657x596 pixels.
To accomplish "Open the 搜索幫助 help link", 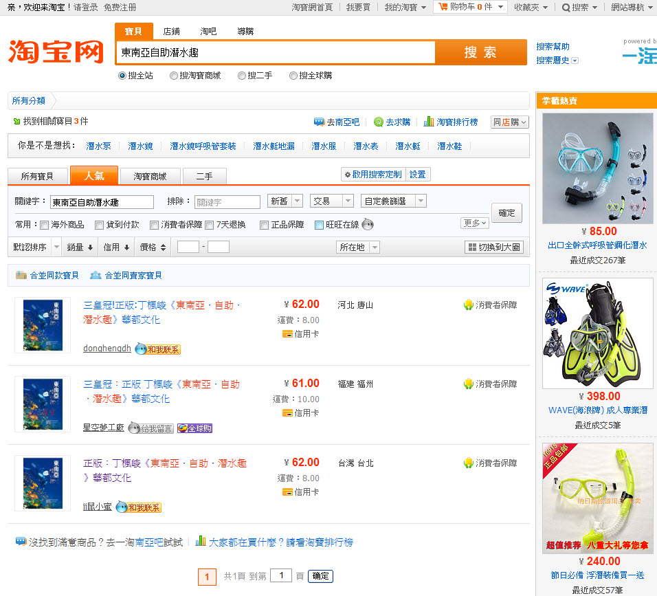I will pos(554,45).
